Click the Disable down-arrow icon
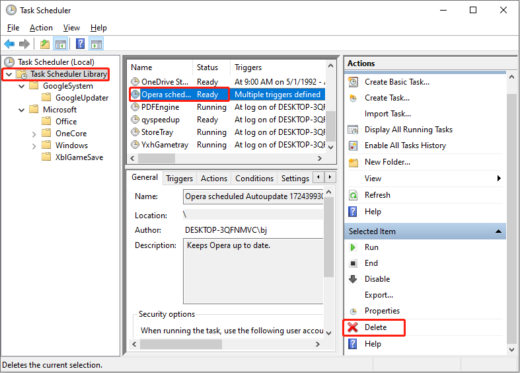 [x=353, y=278]
